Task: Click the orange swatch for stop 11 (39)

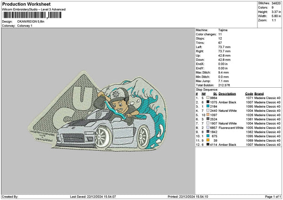Action: click(x=208, y=140)
